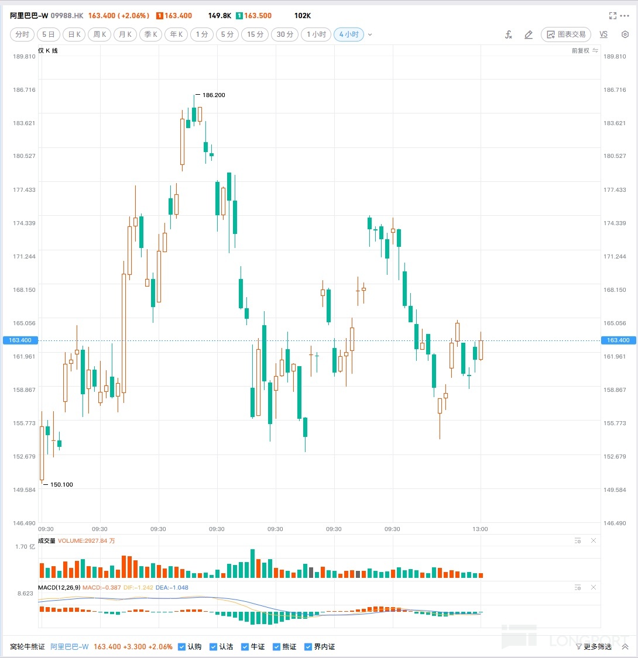Open 更多筛选 filter options
This screenshot has height=658, width=638.
pos(594,647)
